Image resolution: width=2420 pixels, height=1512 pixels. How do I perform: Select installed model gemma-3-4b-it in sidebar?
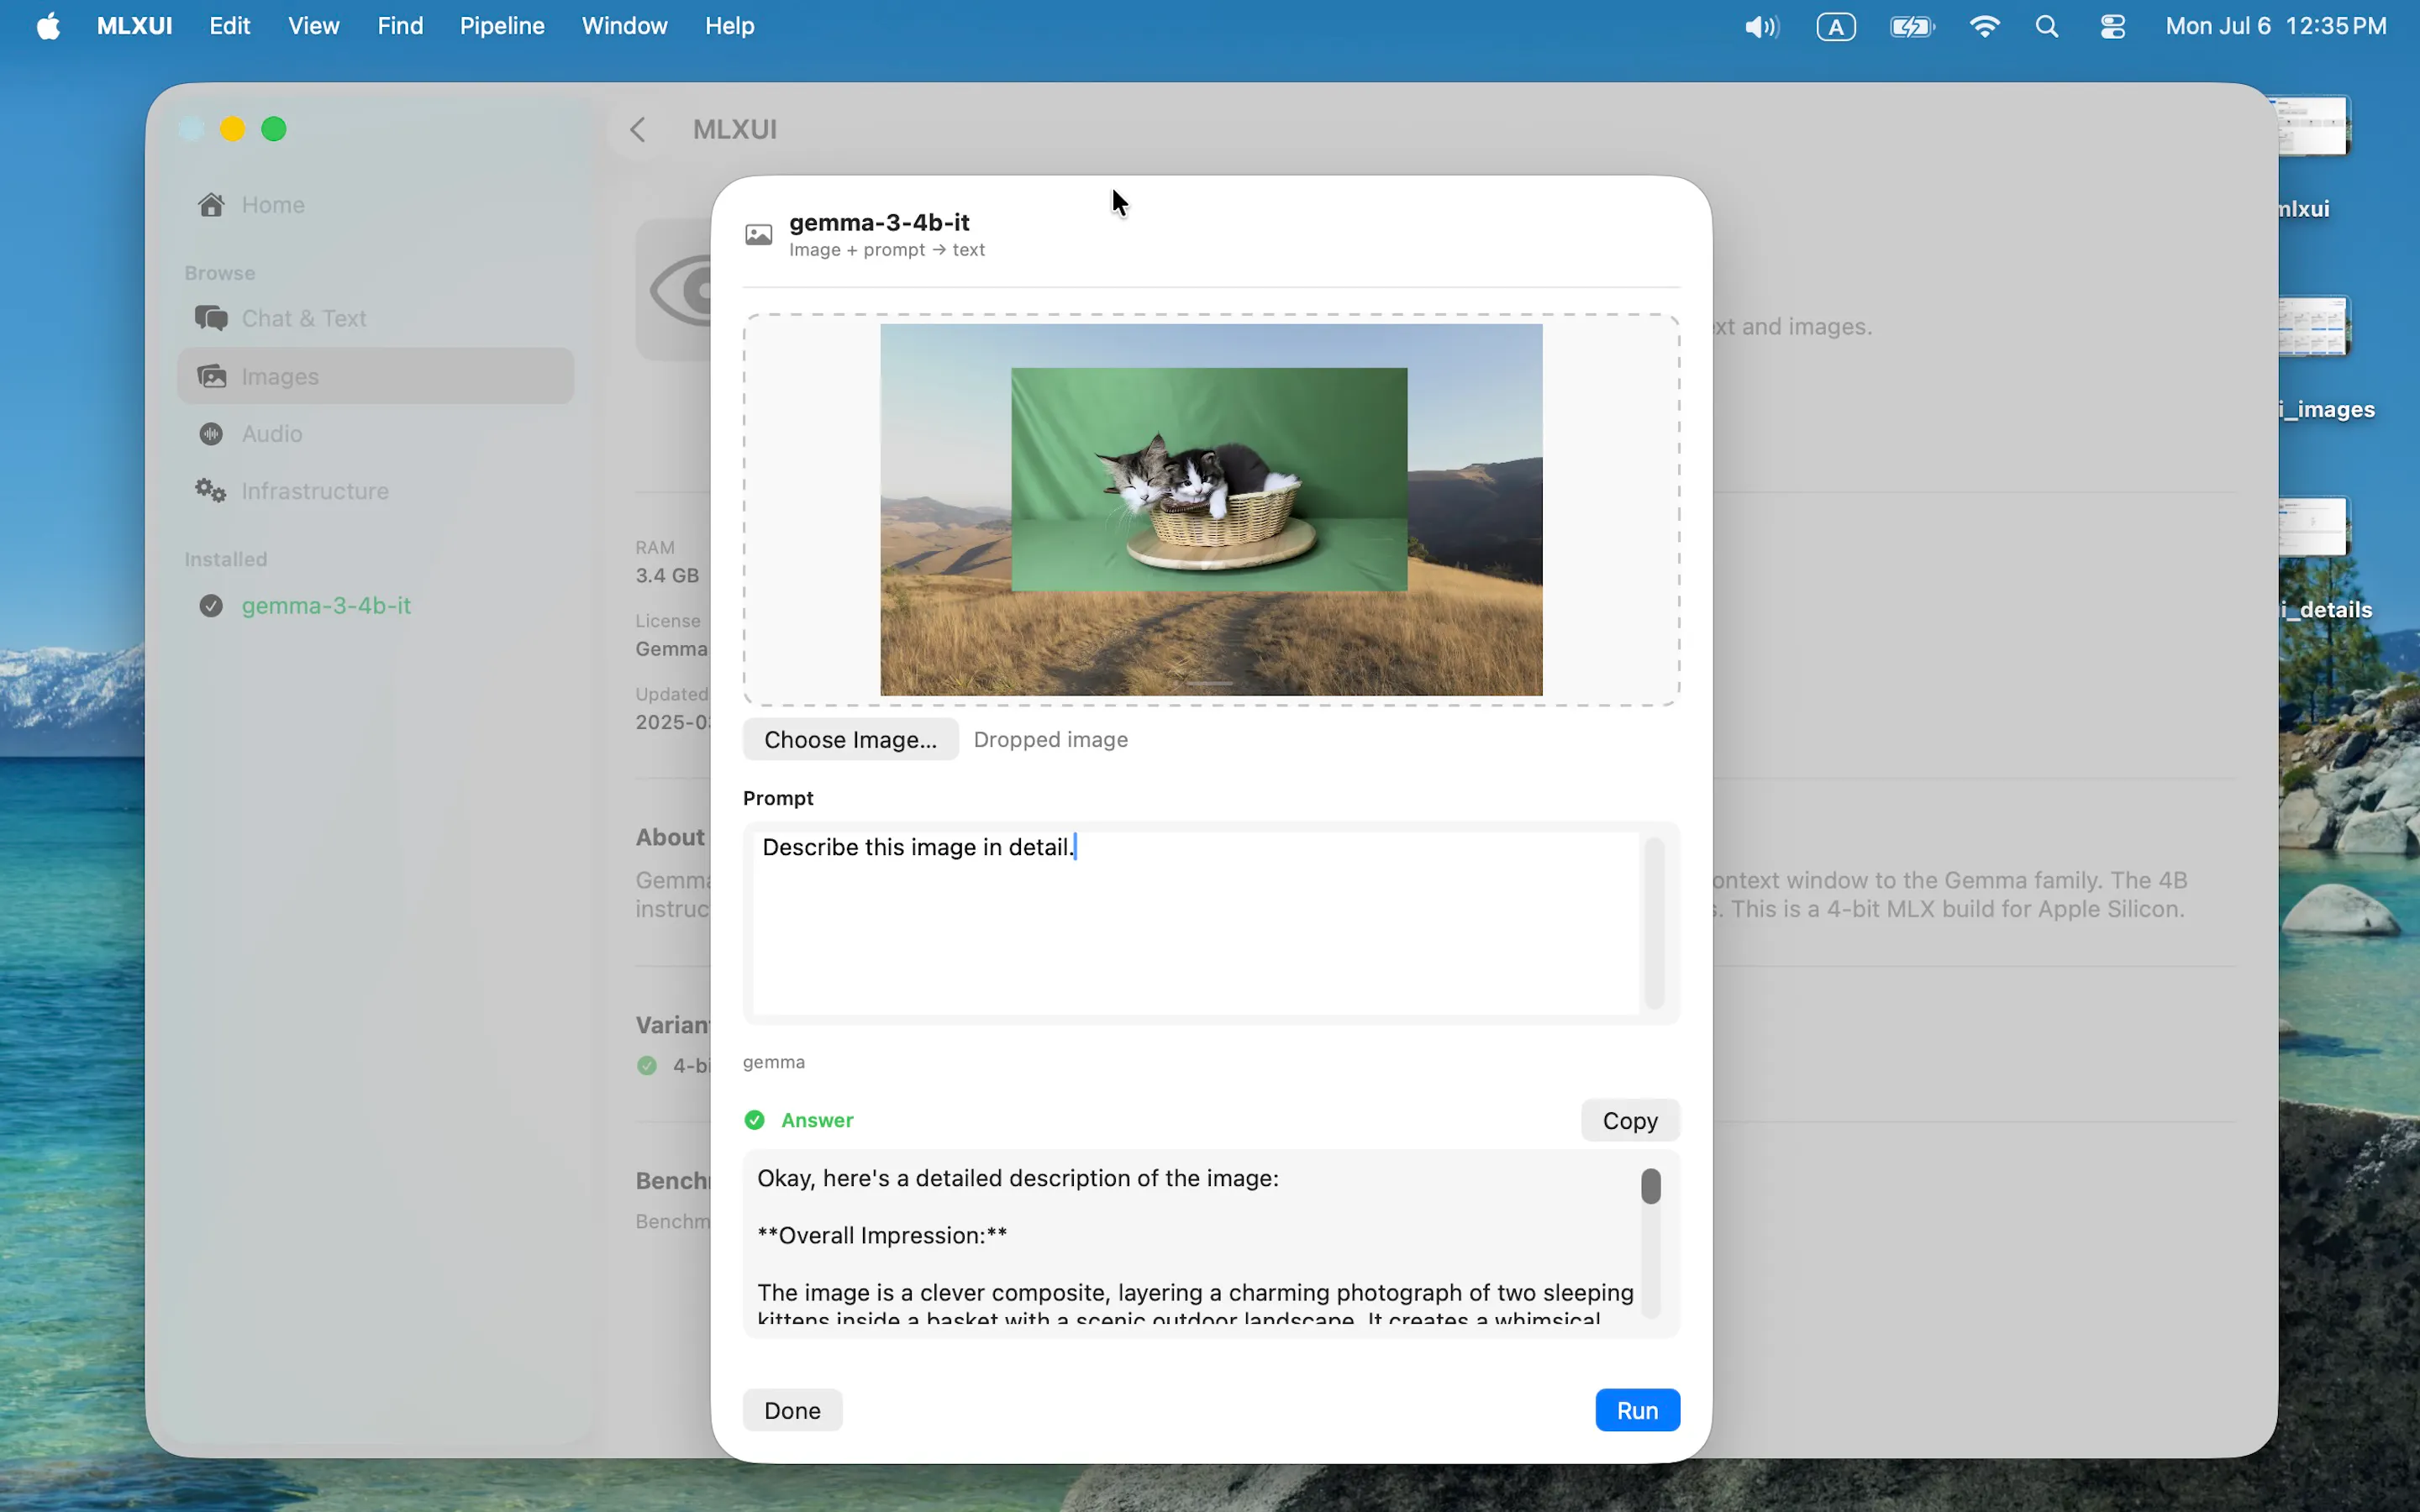click(375, 606)
